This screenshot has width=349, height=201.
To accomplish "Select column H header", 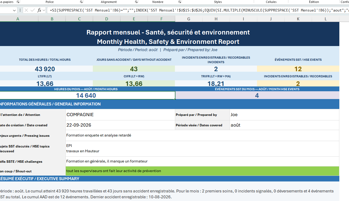I will (x=216, y=19).
